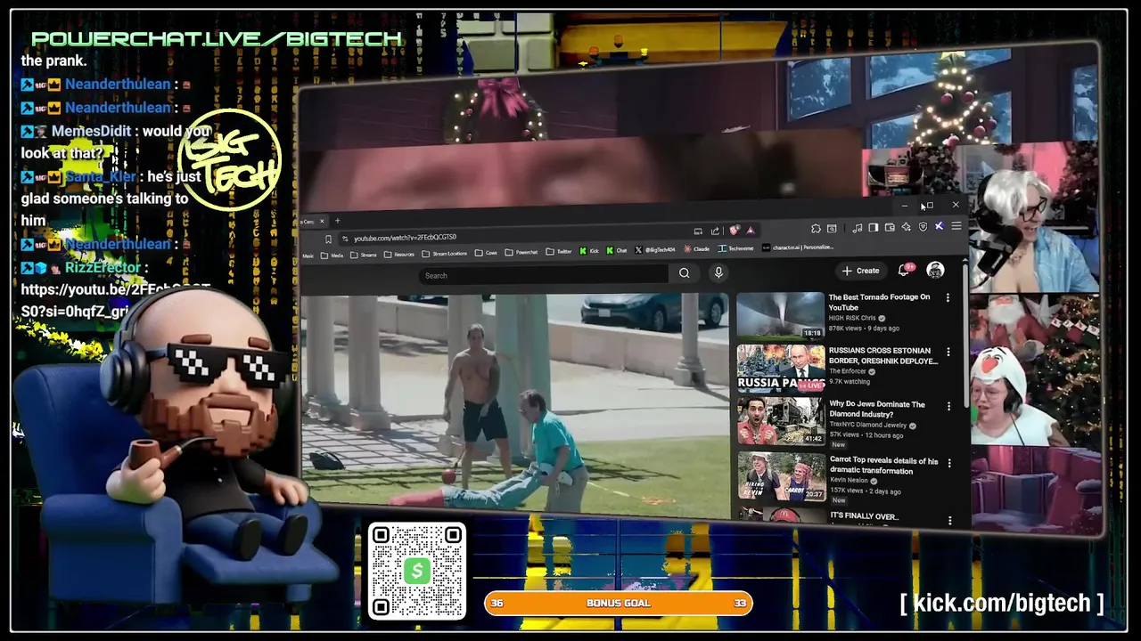The image size is (1141, 641).
Task: Click the Santa_Kler username in chat
Action: click(x=101, y=176)
